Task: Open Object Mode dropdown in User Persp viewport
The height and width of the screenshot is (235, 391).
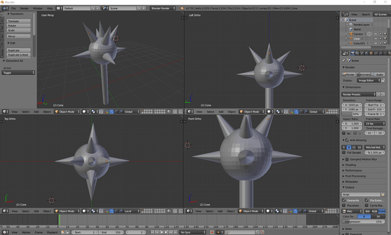Action: tap(67, 112)
